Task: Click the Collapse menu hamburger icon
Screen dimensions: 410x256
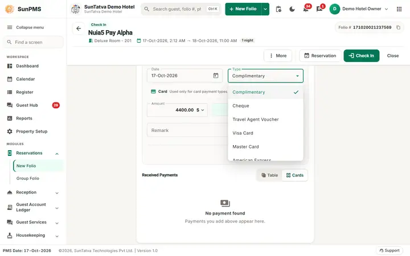Action: [x=10, y=27]
